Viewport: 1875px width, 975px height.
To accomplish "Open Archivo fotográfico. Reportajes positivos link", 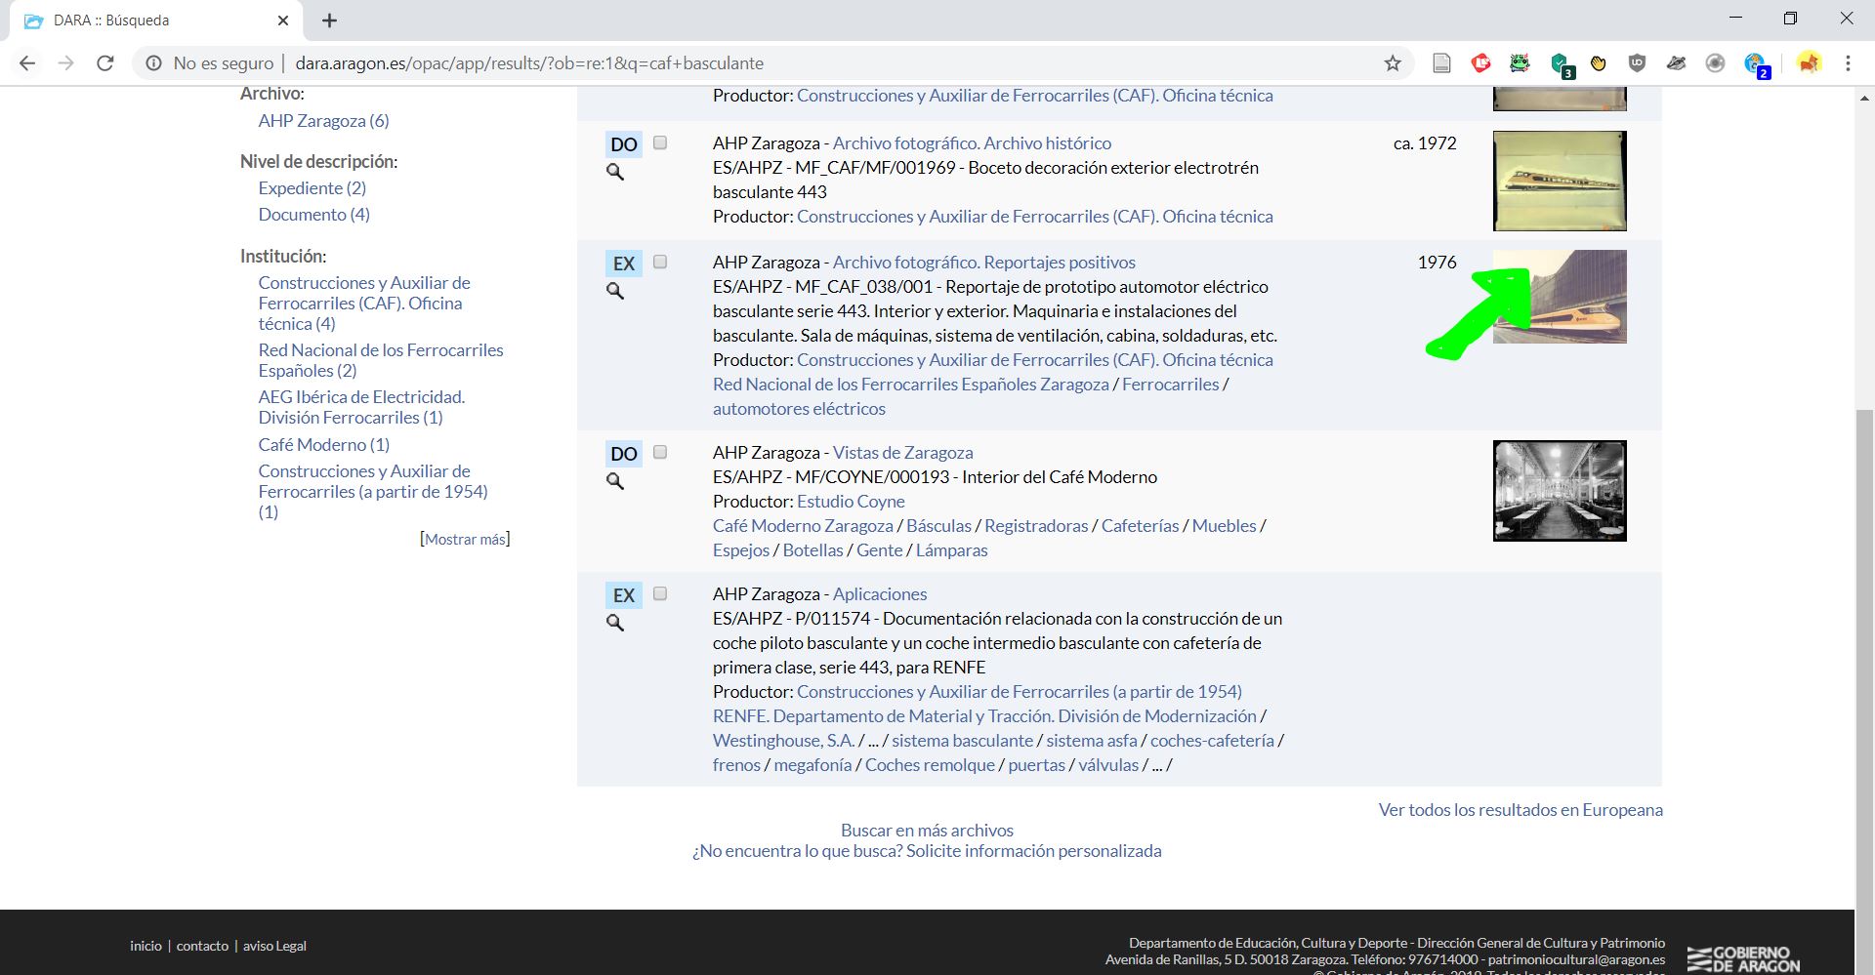I will point(983,263).
